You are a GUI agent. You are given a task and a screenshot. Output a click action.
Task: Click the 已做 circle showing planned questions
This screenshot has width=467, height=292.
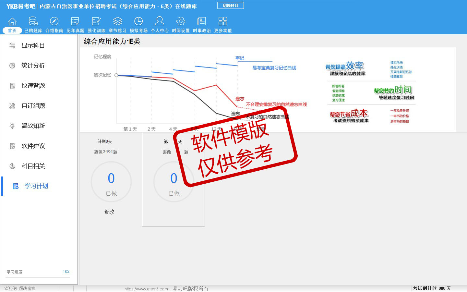[x=111, y=182]
